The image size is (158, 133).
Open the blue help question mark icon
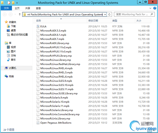[x=155, y=8]
